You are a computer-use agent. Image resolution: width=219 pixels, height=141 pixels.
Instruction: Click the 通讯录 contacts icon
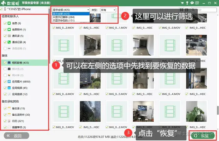(x=9, y=36)
